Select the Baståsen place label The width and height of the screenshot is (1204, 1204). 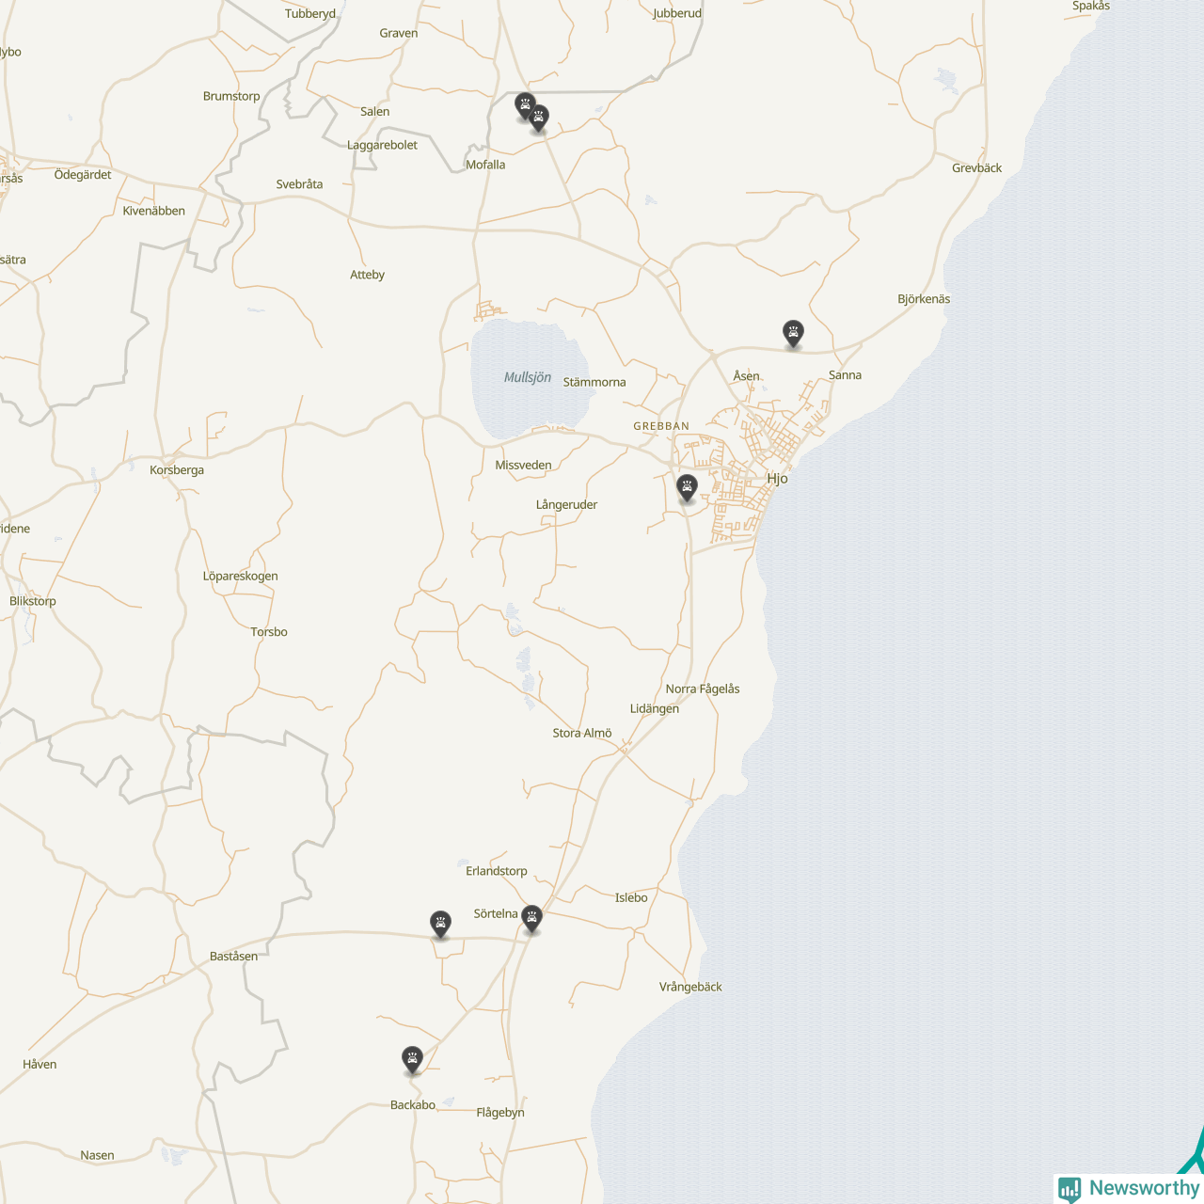[233, 957]
